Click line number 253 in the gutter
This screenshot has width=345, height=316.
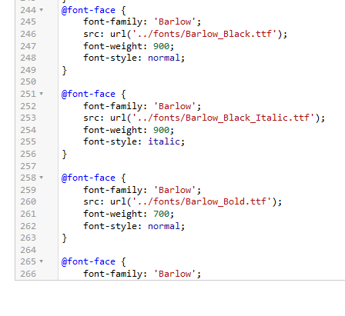coord(28,118)
